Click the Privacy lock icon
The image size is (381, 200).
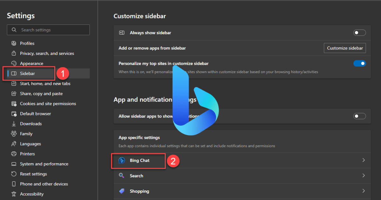click(14, 53)
